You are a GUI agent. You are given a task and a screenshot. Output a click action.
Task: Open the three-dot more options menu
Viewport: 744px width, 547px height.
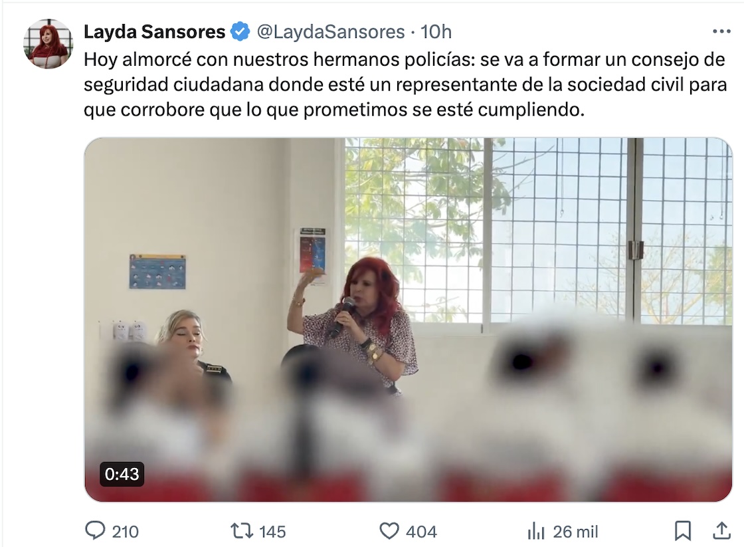[x=721, y=31]
